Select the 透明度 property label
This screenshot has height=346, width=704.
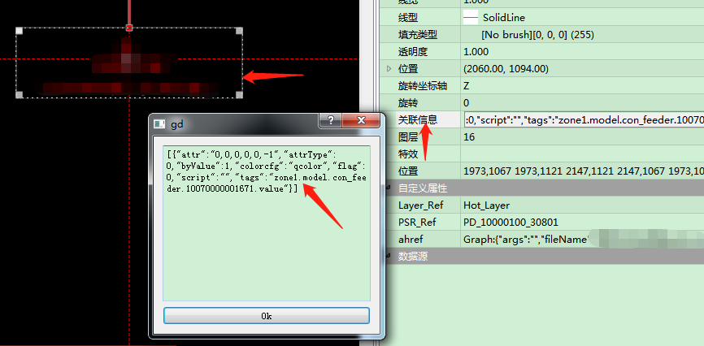tap(413, 52)
